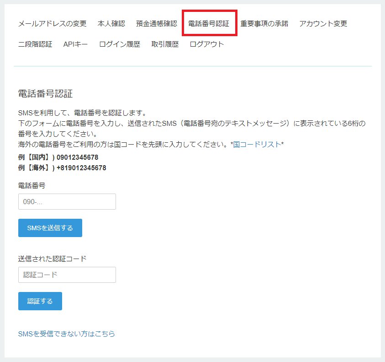View 取引履歴 page
The width and height of the screenshot is (385, 362).
[165, 44]
